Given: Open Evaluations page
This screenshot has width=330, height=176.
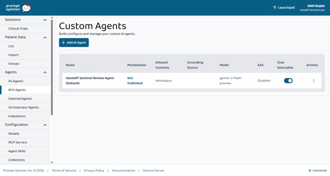Looking at the screenshot, I should [x=25, y=116].
